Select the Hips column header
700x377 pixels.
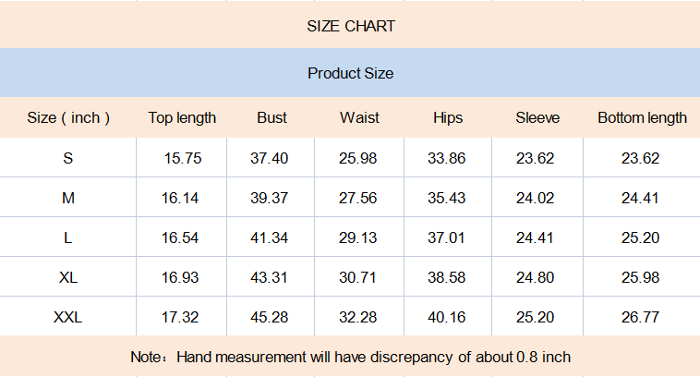[x=448, y=117]
